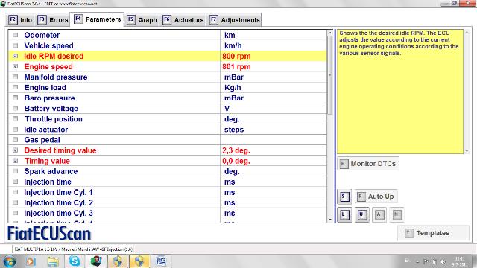
Task: Click the N key icon button
Action: pos(397,215)
